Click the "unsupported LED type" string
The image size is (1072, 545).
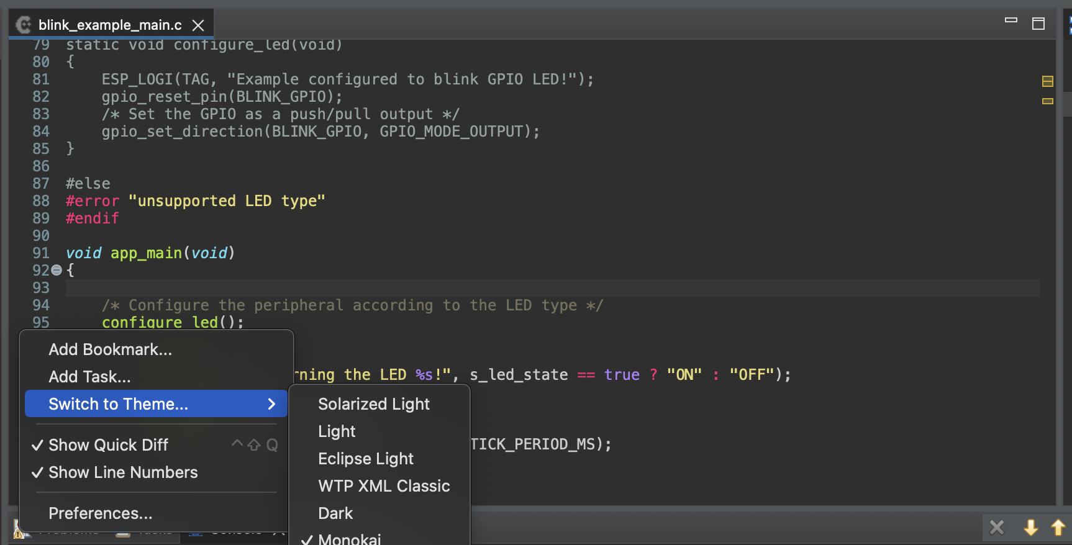pyautogui.click(x=227, y=201)
